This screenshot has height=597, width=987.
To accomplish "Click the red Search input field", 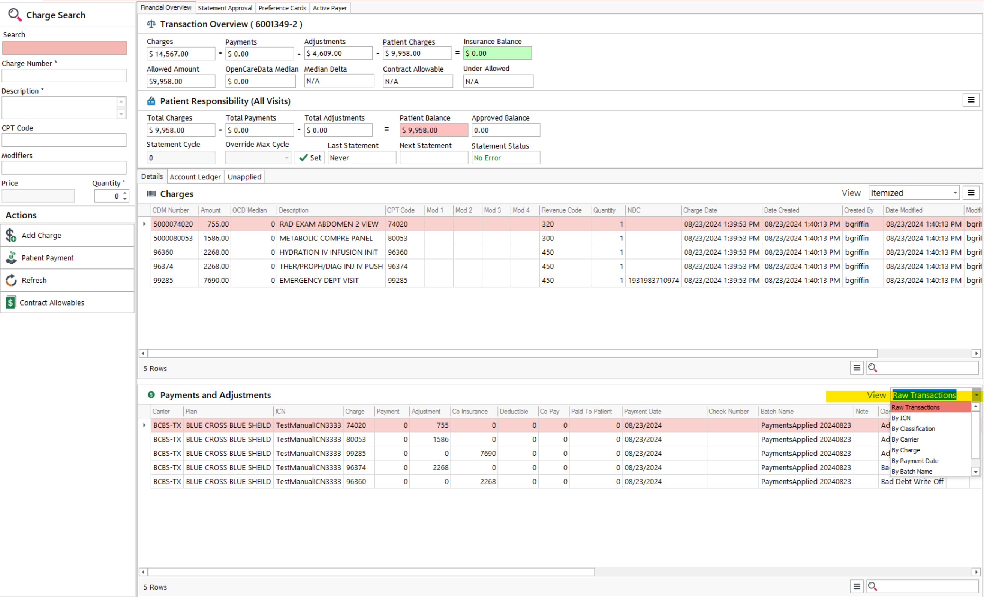I will click(64, 48).
